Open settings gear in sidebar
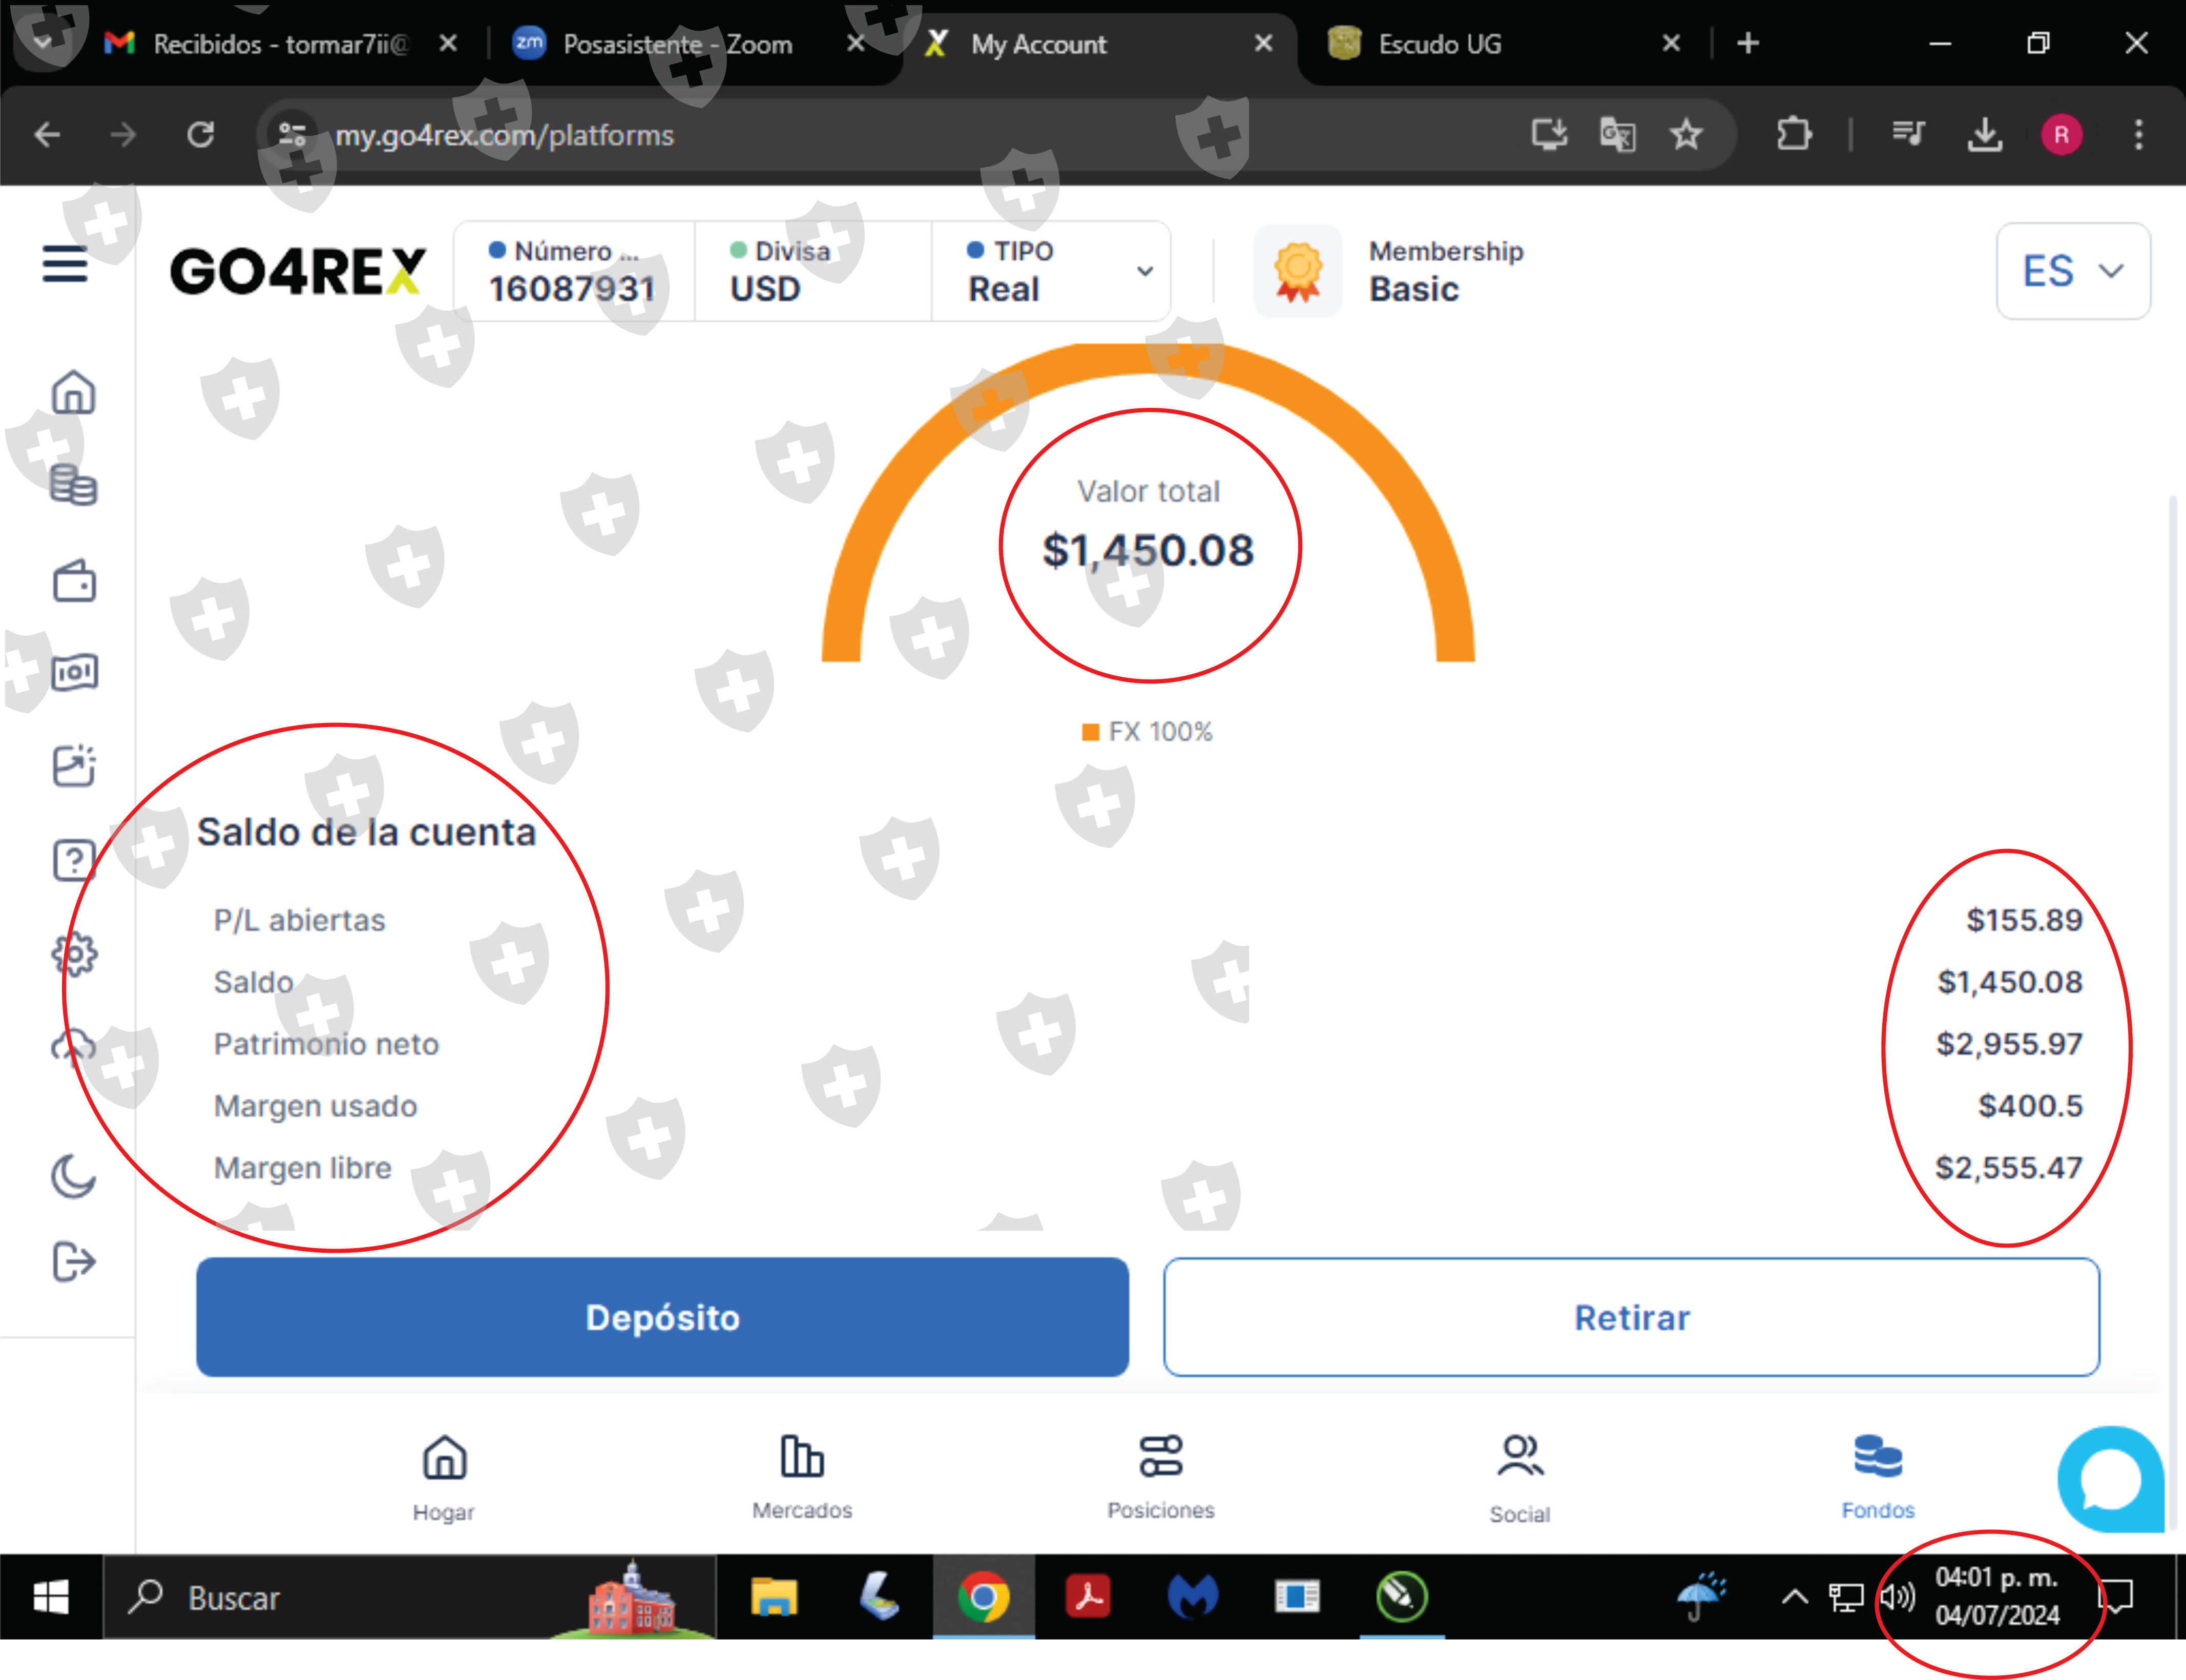 [74, 955]
